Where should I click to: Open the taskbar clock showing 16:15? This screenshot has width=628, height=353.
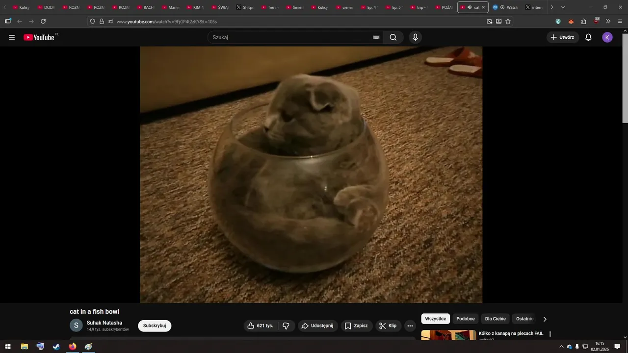pos(600,347)
